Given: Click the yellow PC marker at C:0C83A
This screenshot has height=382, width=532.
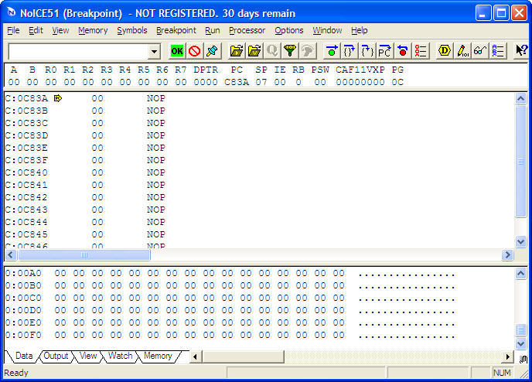Looking at the screenshot, I should pos(58,98).
